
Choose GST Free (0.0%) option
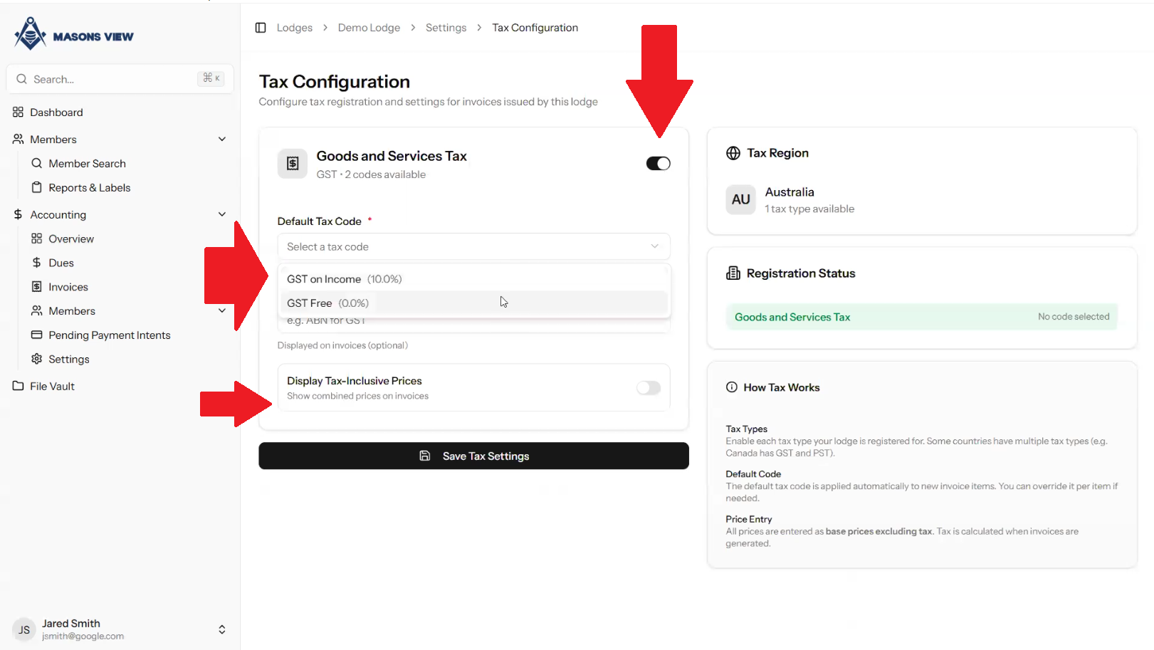point(328,303)
